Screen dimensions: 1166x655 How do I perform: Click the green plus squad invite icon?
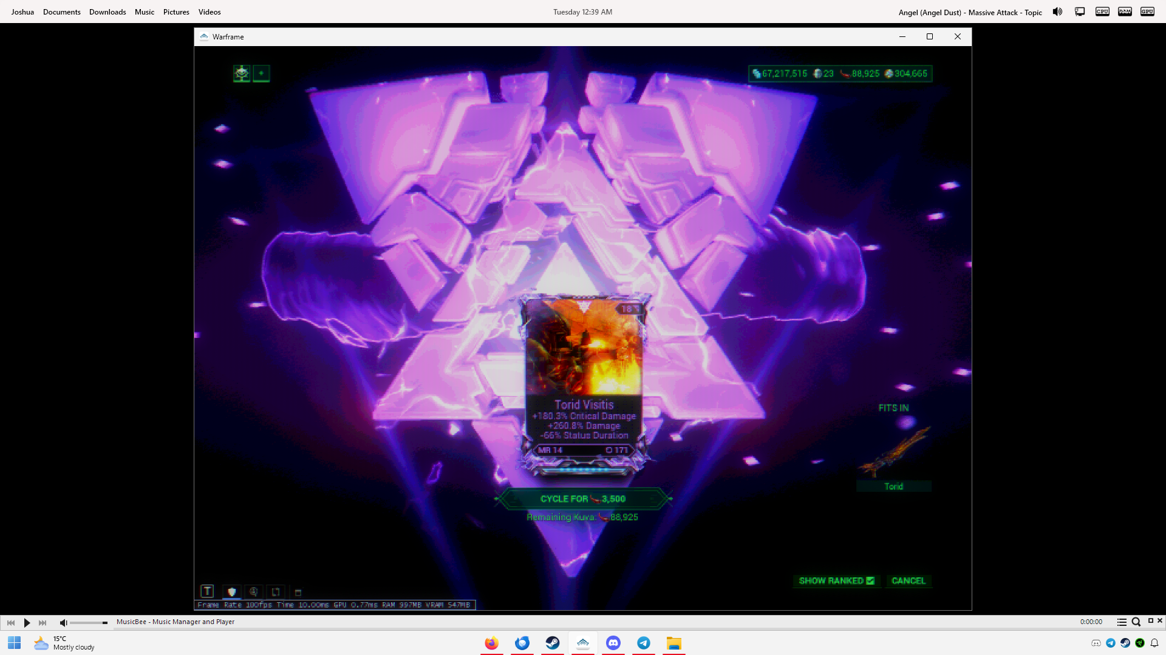click(261, 73)
